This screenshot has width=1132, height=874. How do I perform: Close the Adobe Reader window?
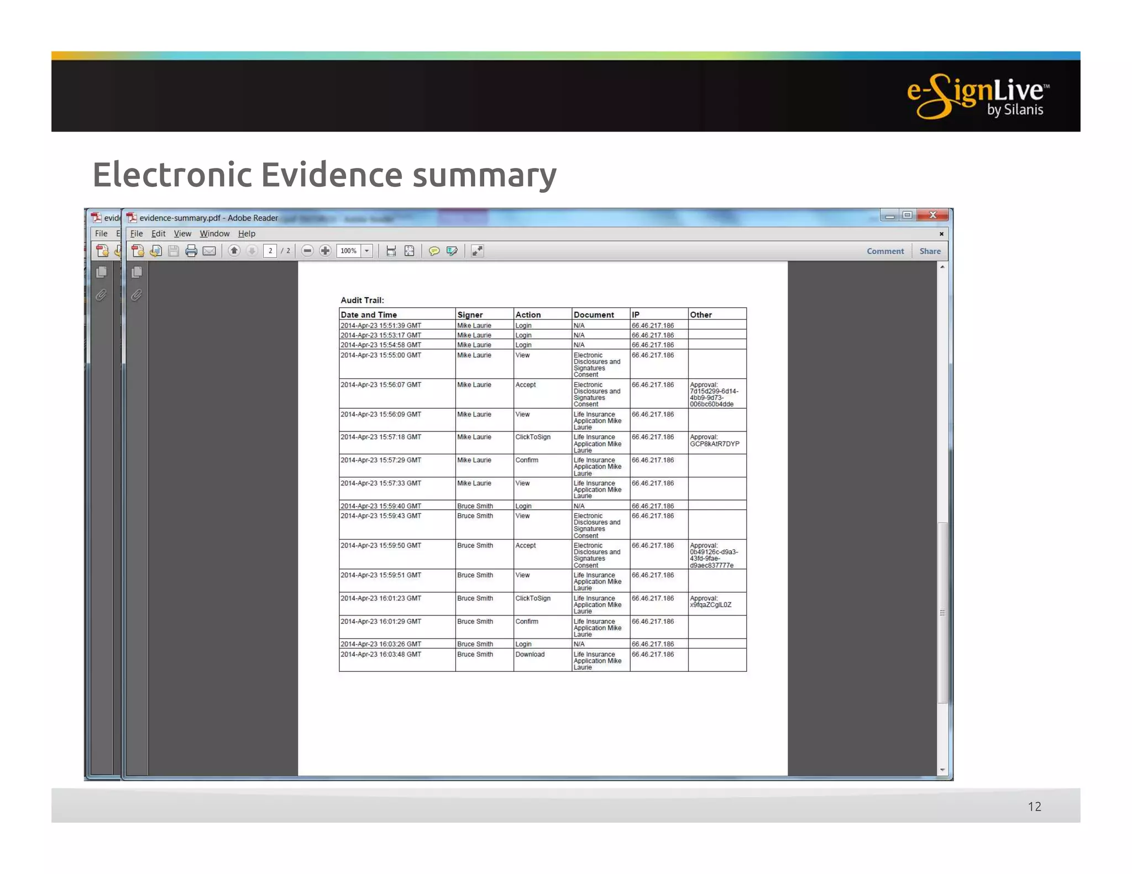933,215
